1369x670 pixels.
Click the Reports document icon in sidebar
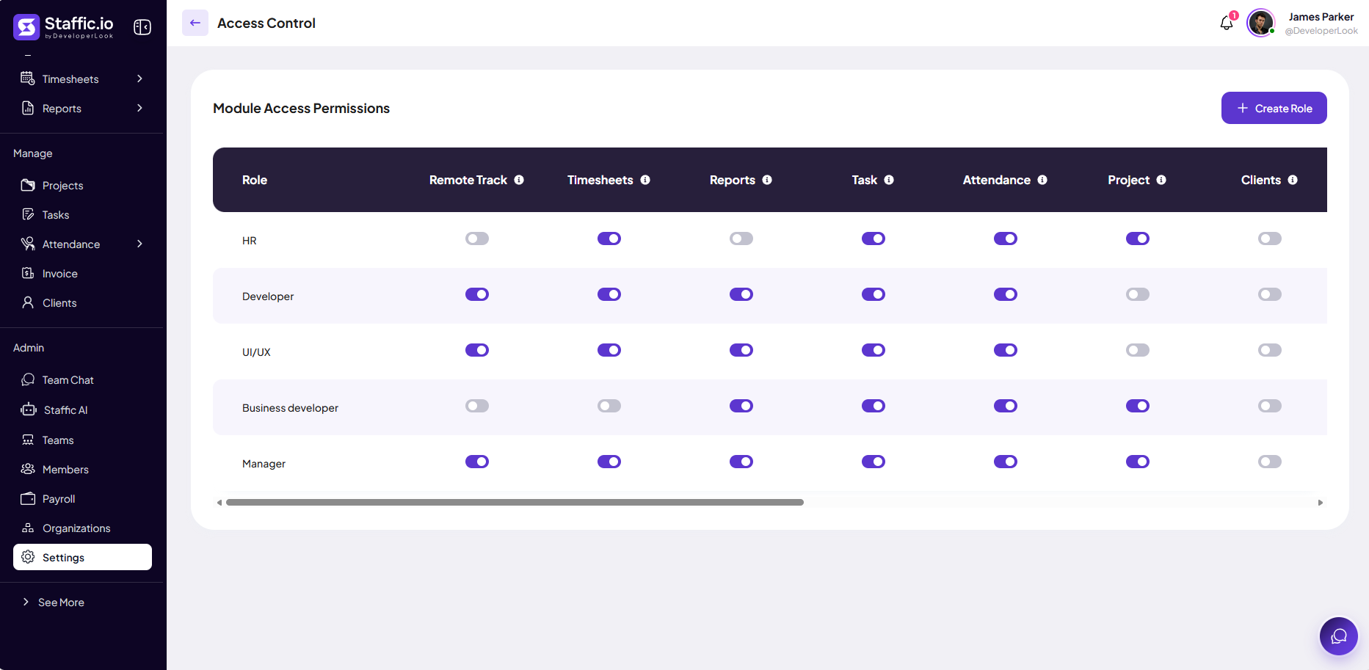28,108
